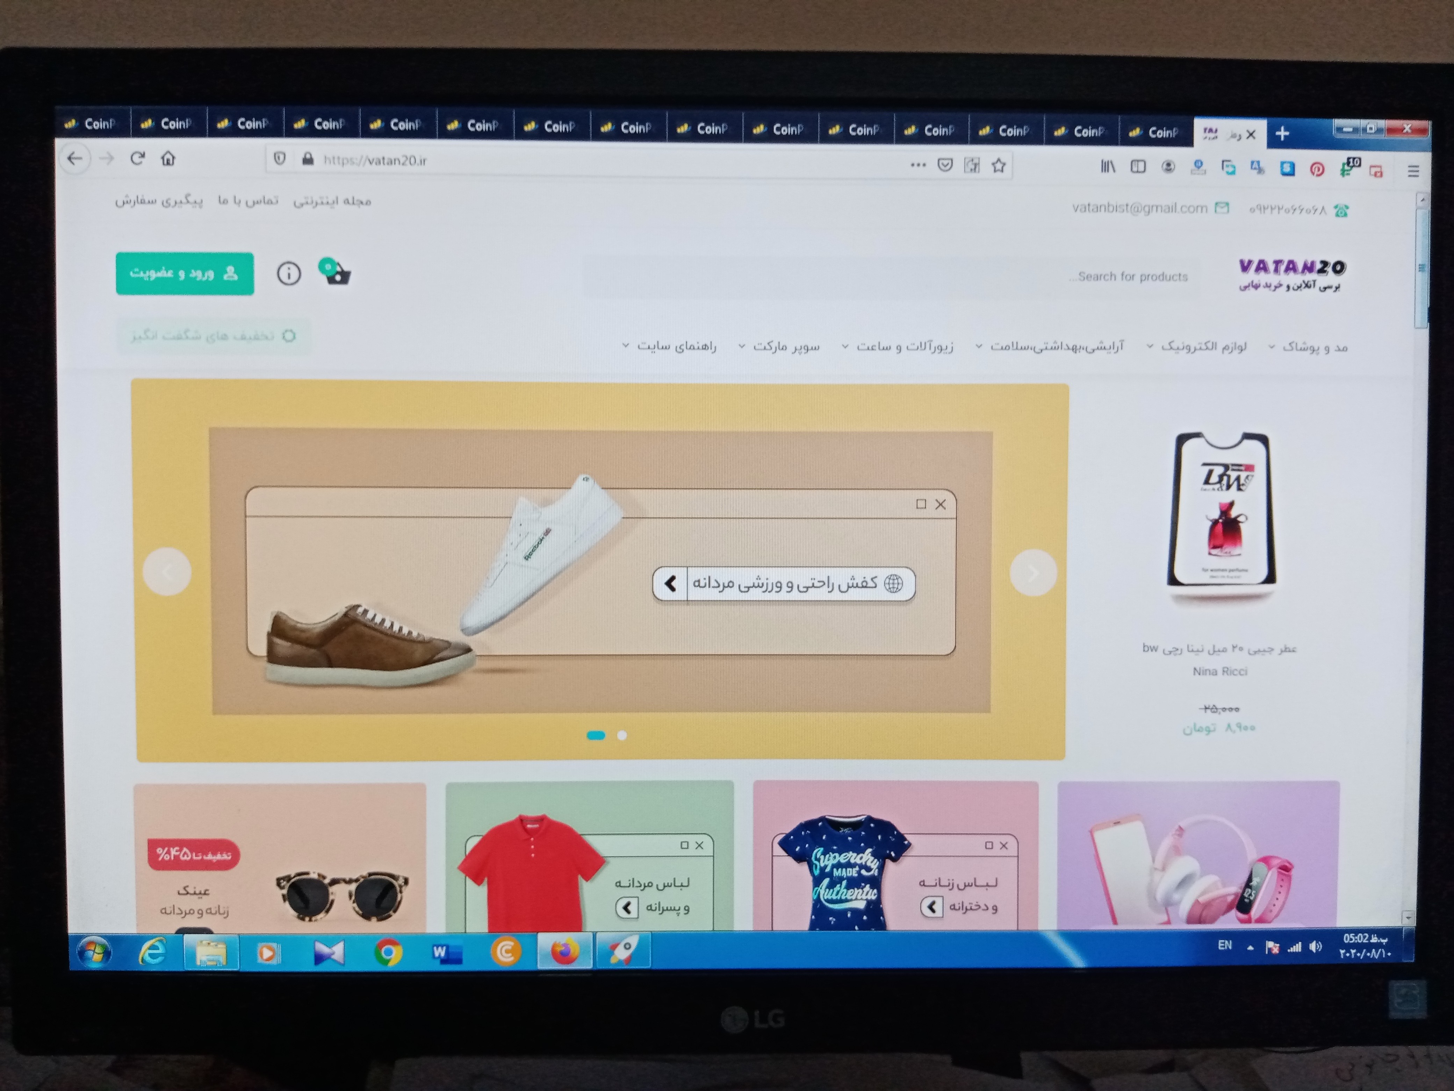
Task: Select the second slider dot indicator
Action: click(622, 735)
